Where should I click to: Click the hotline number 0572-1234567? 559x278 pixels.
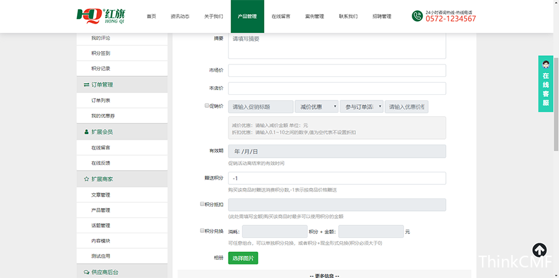451,19
